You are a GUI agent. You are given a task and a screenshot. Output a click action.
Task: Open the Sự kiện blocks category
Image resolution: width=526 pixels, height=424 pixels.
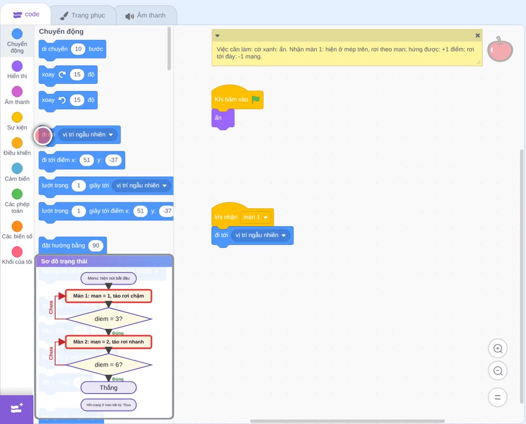17,121
